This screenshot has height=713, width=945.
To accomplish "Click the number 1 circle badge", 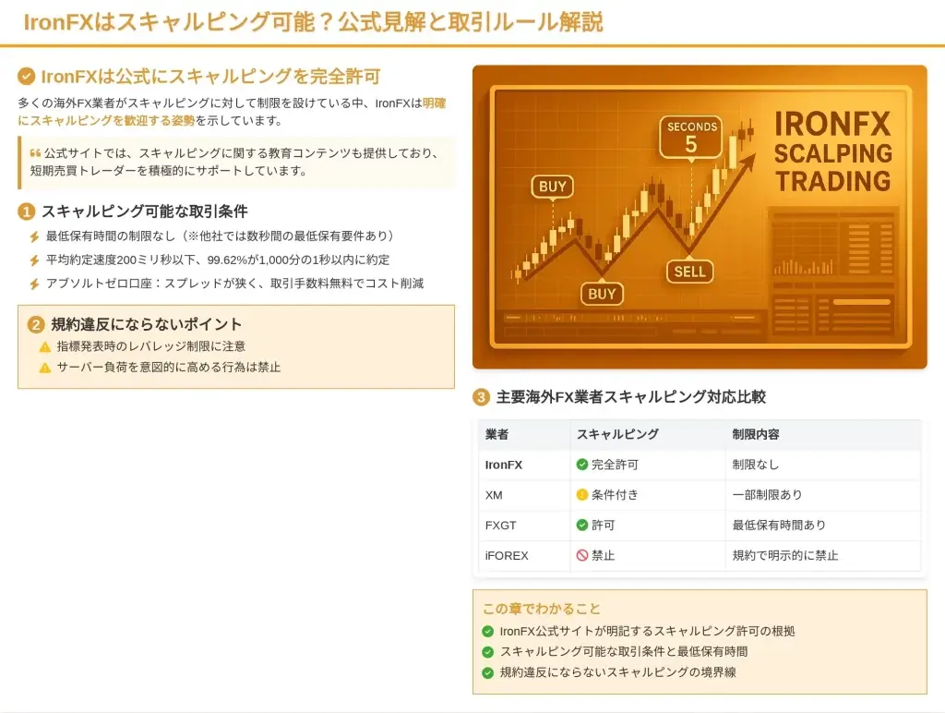I will click(27, 212).
